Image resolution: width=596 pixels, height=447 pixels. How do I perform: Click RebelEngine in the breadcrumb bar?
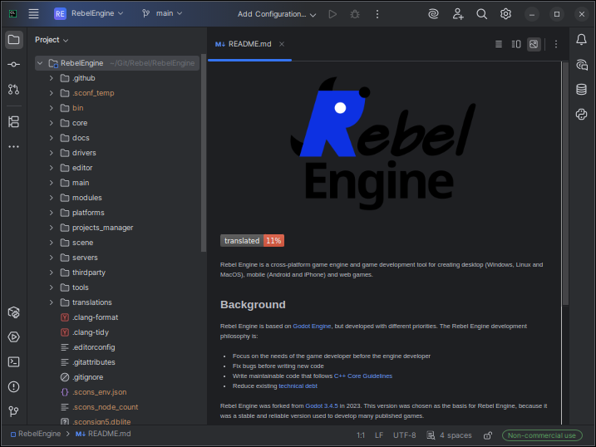coord(36,434)
